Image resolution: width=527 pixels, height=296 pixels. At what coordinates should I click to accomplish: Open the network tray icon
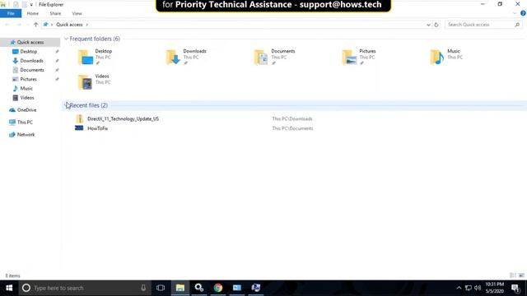[x=469, y=288]
